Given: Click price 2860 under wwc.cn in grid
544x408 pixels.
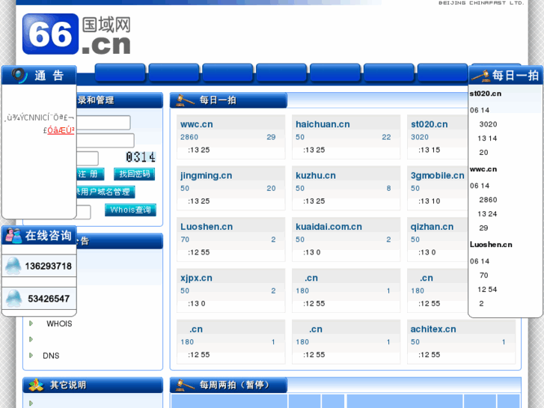Looking at the screenshot, I should (x=189, y=137).
